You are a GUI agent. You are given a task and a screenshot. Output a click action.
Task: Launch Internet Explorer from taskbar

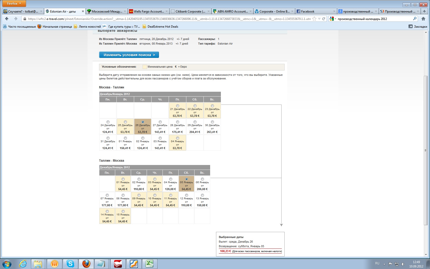coord(23,264)
